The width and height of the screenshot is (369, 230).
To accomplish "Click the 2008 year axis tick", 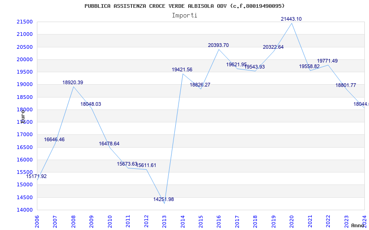I will pyautogui.click(x=74, y=221).
